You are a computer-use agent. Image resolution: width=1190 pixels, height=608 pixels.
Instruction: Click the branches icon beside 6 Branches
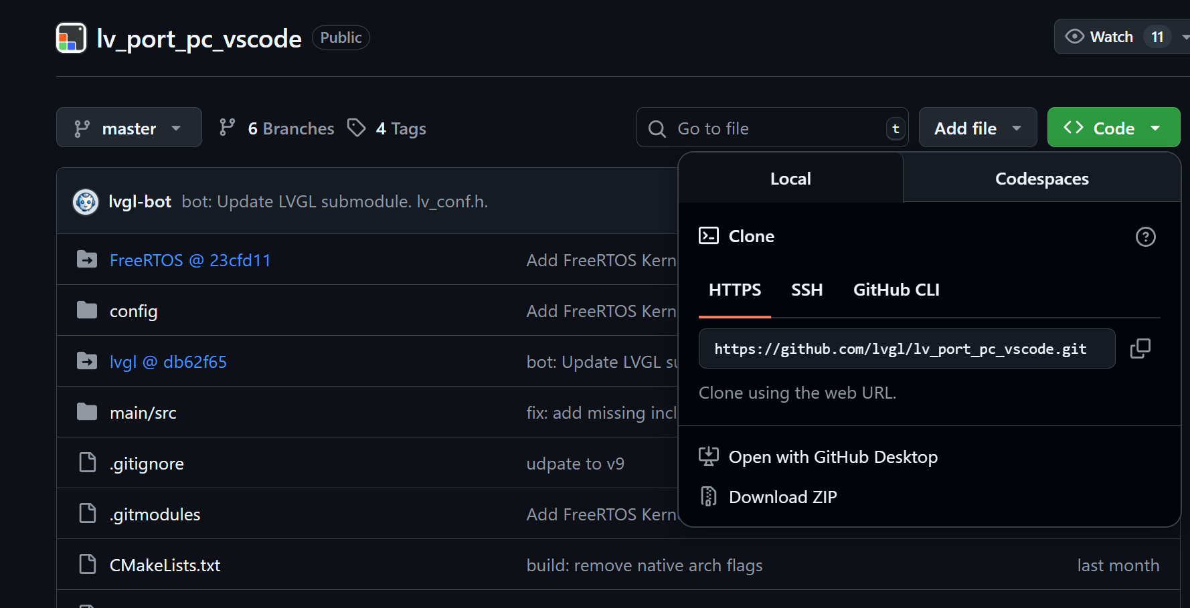pos(227,127)
